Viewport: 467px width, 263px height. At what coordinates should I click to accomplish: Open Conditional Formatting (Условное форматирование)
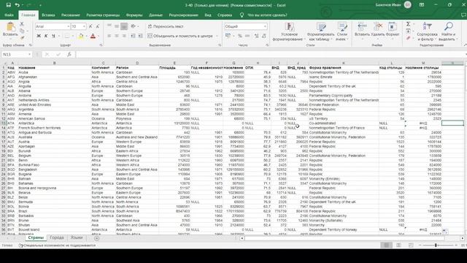pyautogui.click(x=289, y=31)
